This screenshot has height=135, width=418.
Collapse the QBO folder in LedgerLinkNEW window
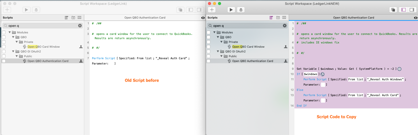(x=218, y=37)
